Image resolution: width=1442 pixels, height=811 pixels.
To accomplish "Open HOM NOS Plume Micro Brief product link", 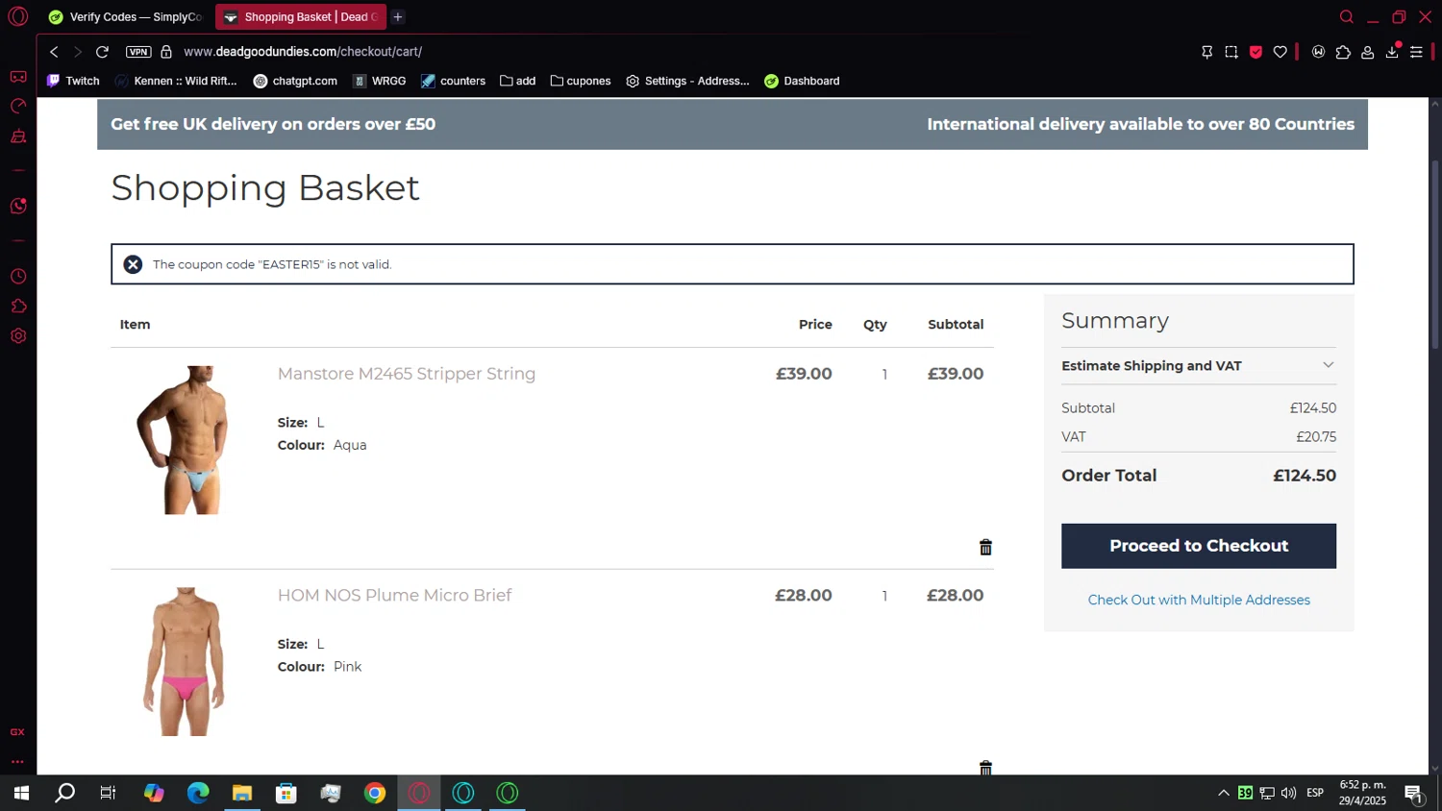I will click(x=394, y=595).
